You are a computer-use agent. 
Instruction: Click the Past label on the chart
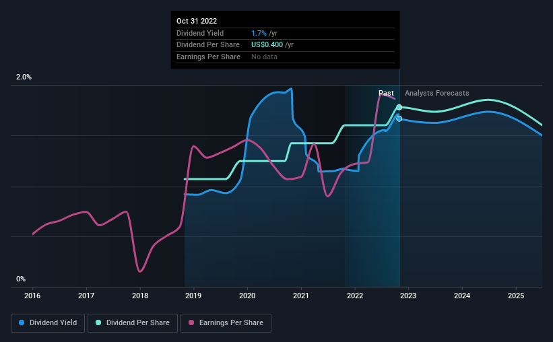click(386, 93)
